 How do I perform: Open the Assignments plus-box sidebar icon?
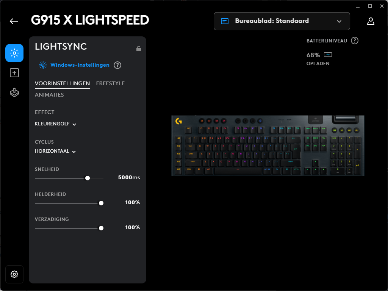coord(14,73)
